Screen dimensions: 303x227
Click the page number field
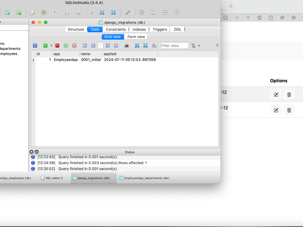[101, 46]
